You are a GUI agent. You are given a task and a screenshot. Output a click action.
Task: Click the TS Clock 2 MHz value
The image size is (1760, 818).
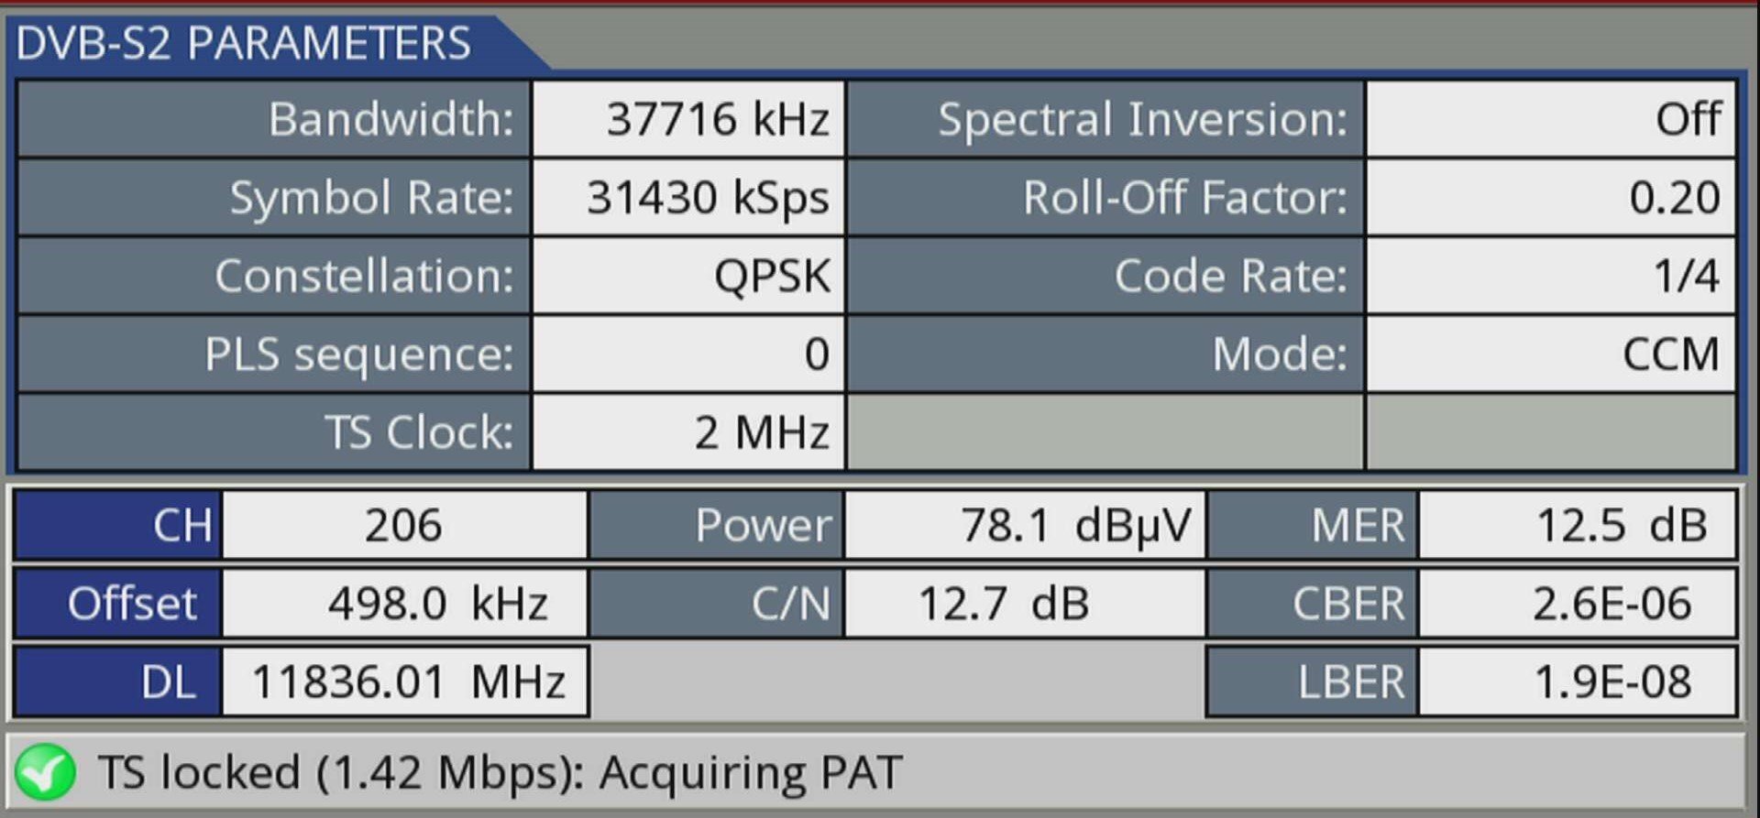pyautogui.click(x=688, y=432)
